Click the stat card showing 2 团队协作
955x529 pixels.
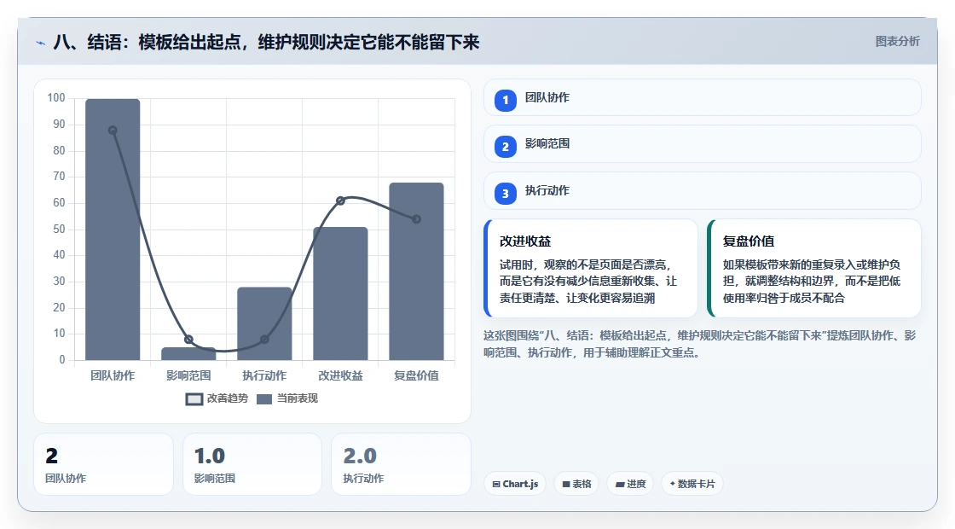coord(103,464)
